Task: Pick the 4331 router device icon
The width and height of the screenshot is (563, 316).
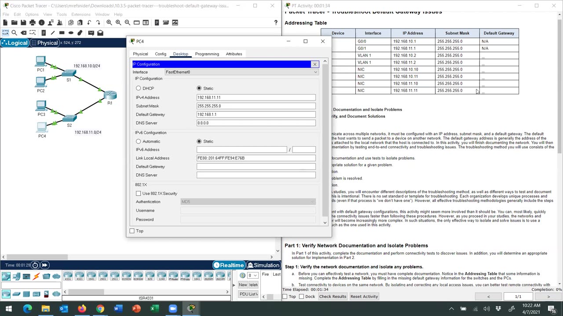Action: click(x=68, y=276)
